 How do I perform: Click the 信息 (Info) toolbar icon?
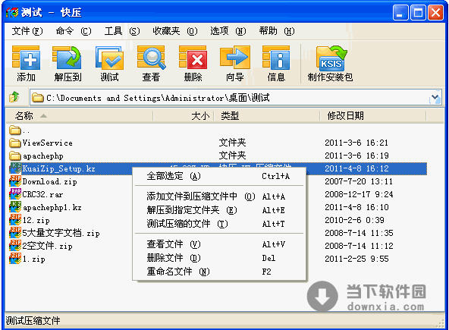pyautogui.click(x=276, y=58)
